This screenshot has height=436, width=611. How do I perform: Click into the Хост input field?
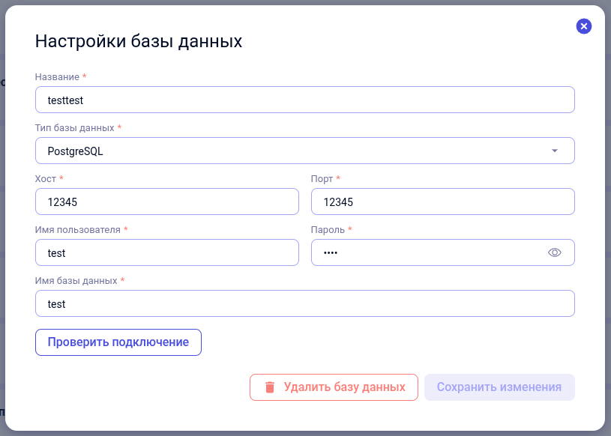166,202
